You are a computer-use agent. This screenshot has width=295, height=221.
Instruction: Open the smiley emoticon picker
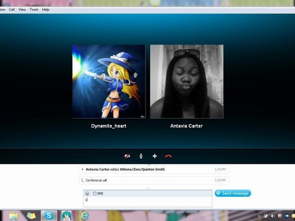click(87, 193)
